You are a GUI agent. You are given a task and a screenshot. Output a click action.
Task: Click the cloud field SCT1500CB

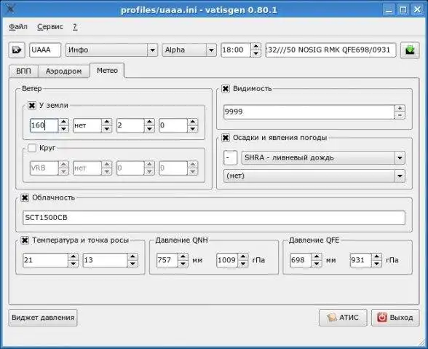pyautogui.click(x=214, y=218)
